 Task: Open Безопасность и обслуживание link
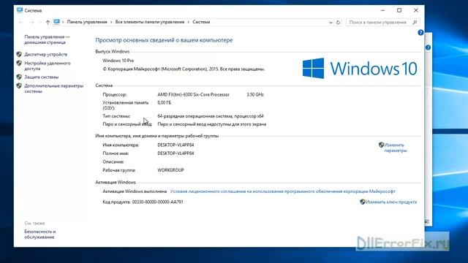point(40,235)
